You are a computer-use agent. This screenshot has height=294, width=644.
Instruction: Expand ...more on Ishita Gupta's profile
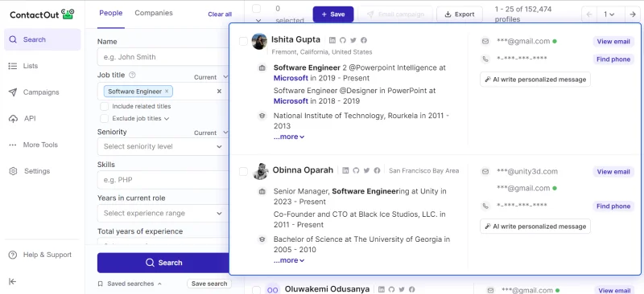pyautogui.click(x=289, y=137)
